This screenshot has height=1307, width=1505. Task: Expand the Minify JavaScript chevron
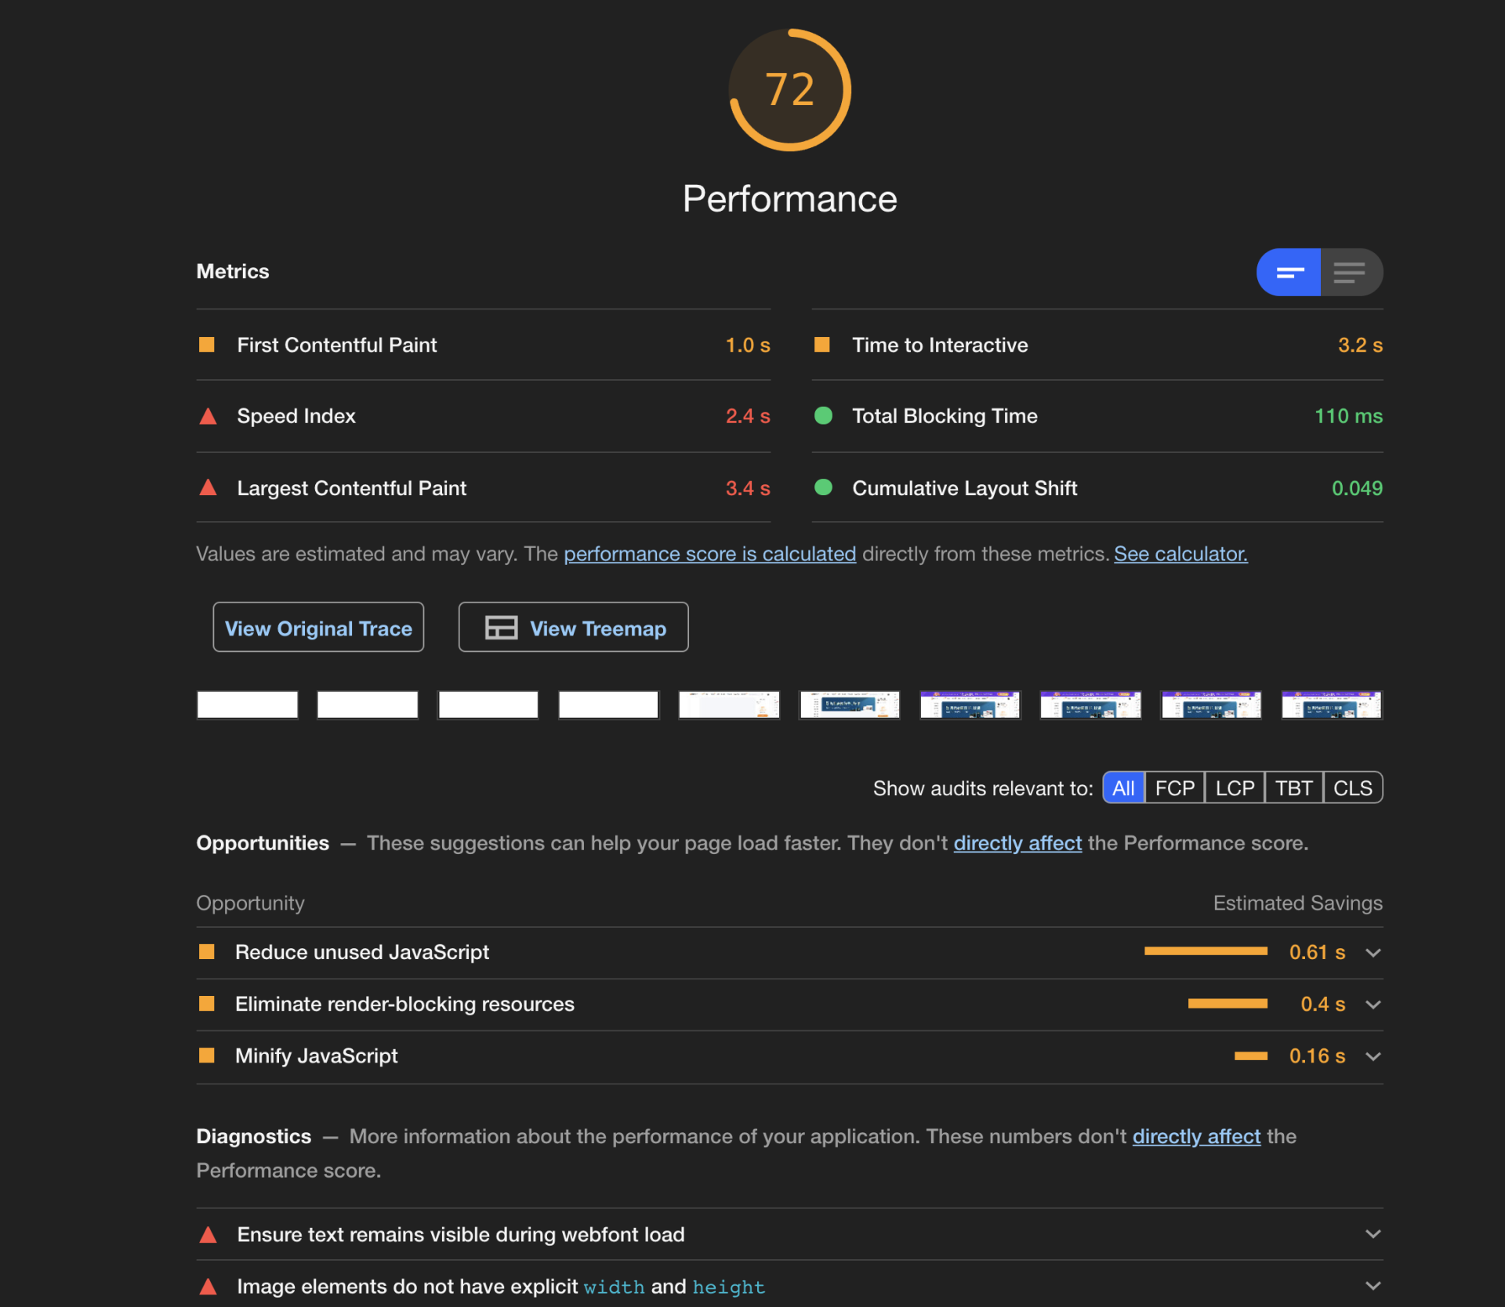click(x=1373, y=1056)
